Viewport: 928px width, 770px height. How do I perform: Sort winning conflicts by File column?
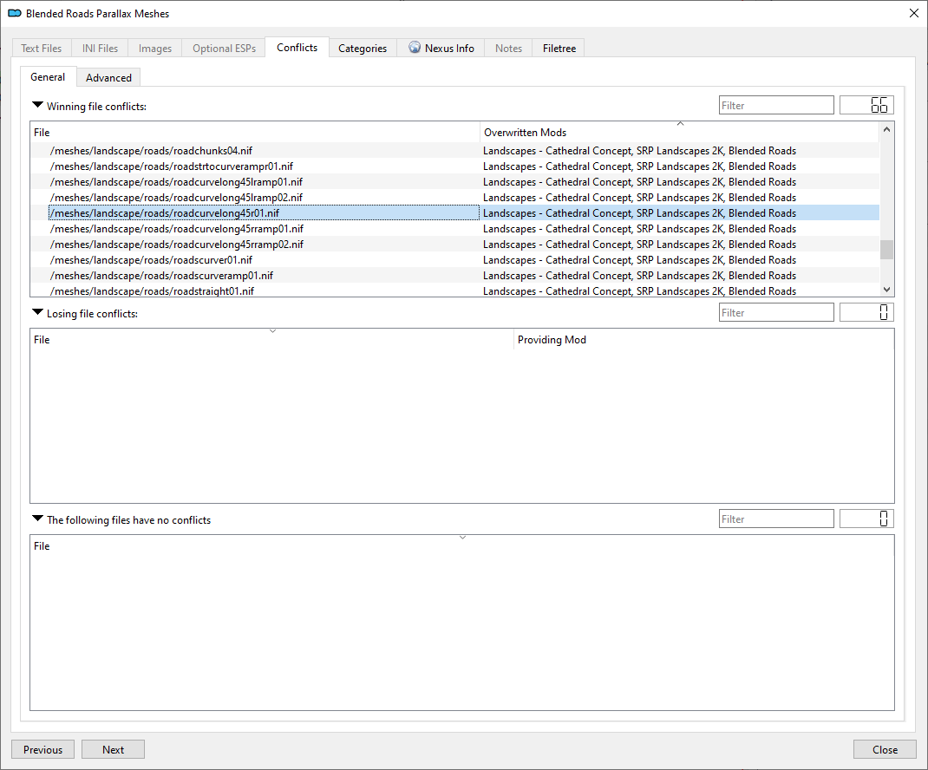tap(254, 132)
